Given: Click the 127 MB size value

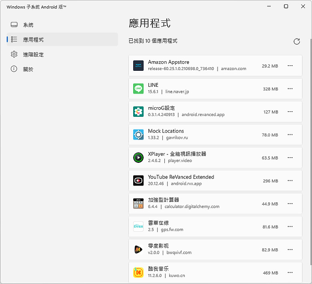Looking at the screenshot, I should click(271, 112).
